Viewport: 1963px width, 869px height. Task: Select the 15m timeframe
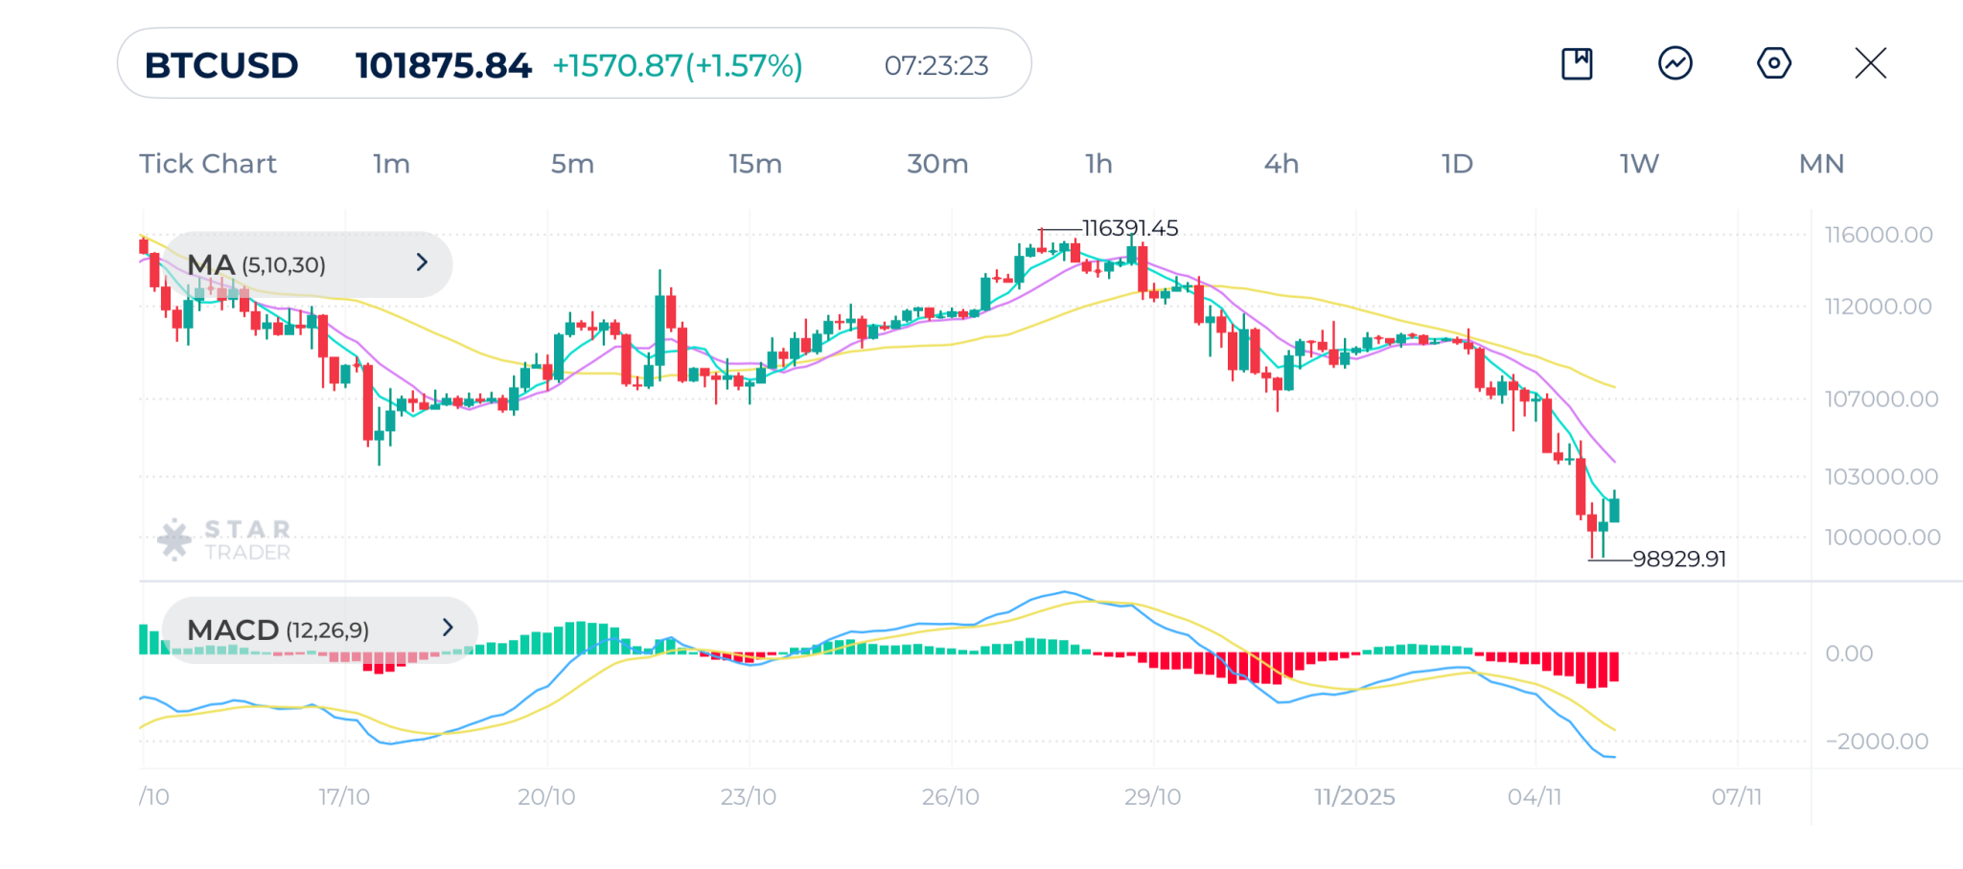click(x=755, y=164)
